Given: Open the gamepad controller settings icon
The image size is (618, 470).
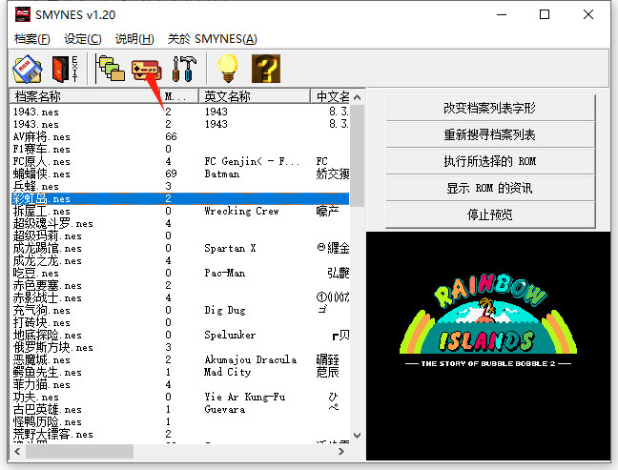Looking at the screenshot, I should [146, 70].
